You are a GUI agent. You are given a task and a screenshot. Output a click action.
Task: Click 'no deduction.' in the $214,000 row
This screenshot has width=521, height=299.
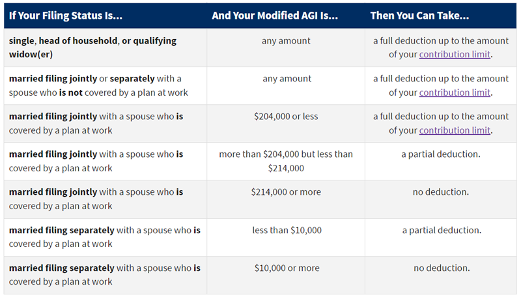click(x=441, y=192)
